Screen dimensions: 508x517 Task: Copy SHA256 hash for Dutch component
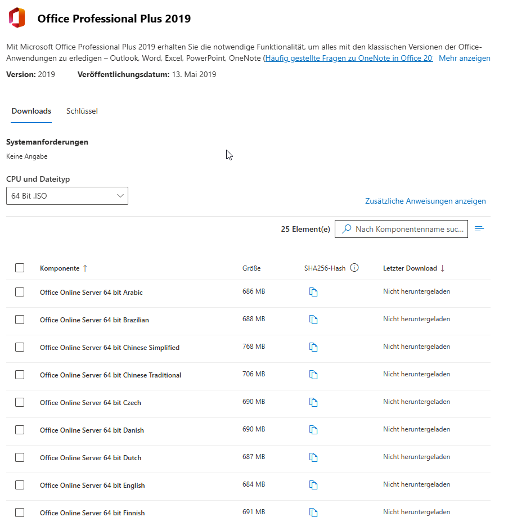click(313, 457)
